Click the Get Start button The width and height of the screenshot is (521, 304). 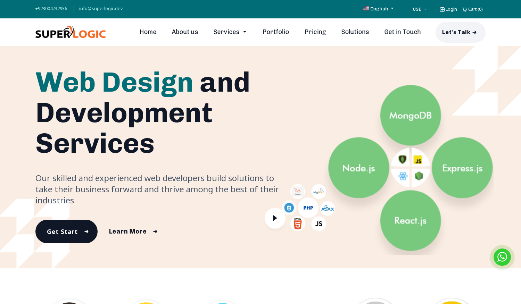[x=66, y=231]
